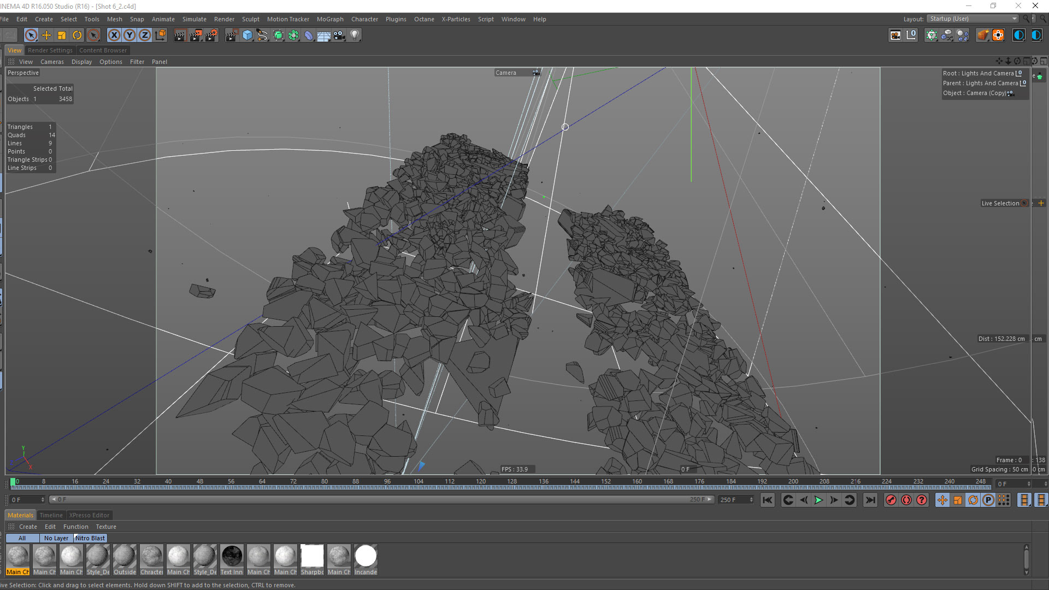The height and width of the screenshot is (590, 1049).
Task: Add a Cube primitive object
Action: 247,36
